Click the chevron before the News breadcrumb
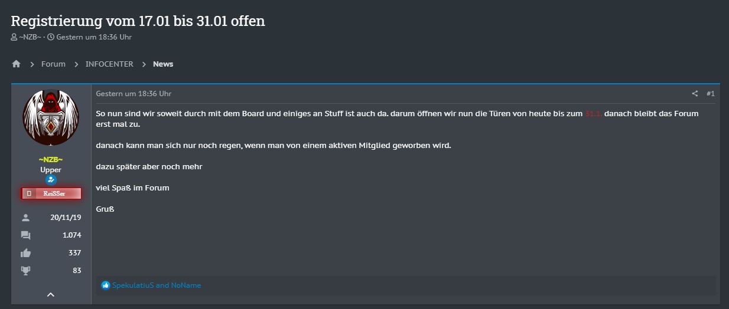This screenshot has height=309, width=729. coord(144,64)
